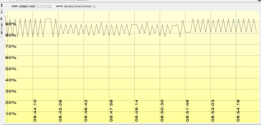Select the 10% axis label
The height and width of the screenshot is (125, 261).
tap(11, 114)
